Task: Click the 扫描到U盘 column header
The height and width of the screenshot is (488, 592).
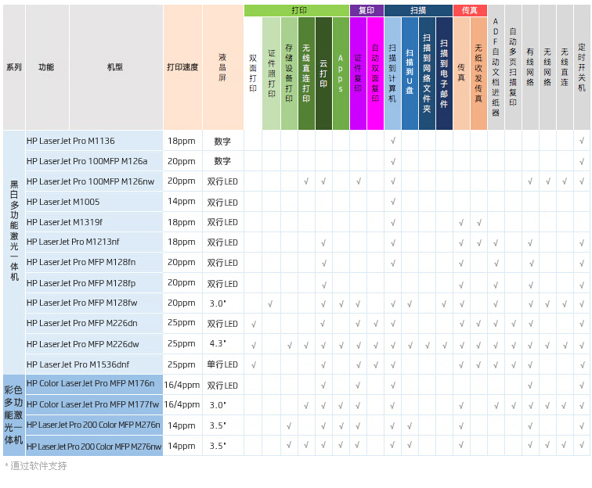Action: pos(410,74)
